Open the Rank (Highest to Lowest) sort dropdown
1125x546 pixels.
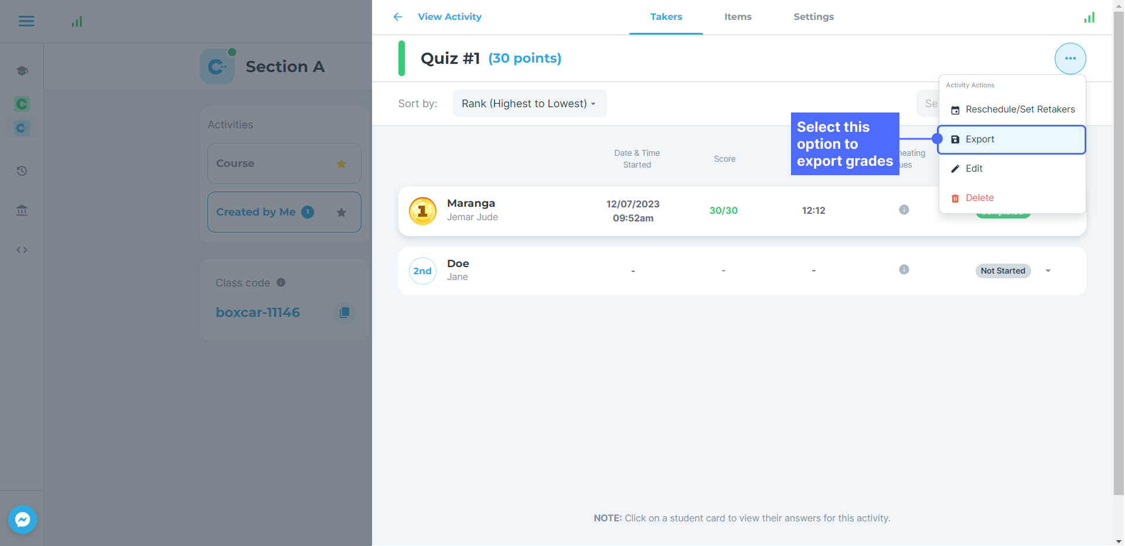click(x=529, y=104)
